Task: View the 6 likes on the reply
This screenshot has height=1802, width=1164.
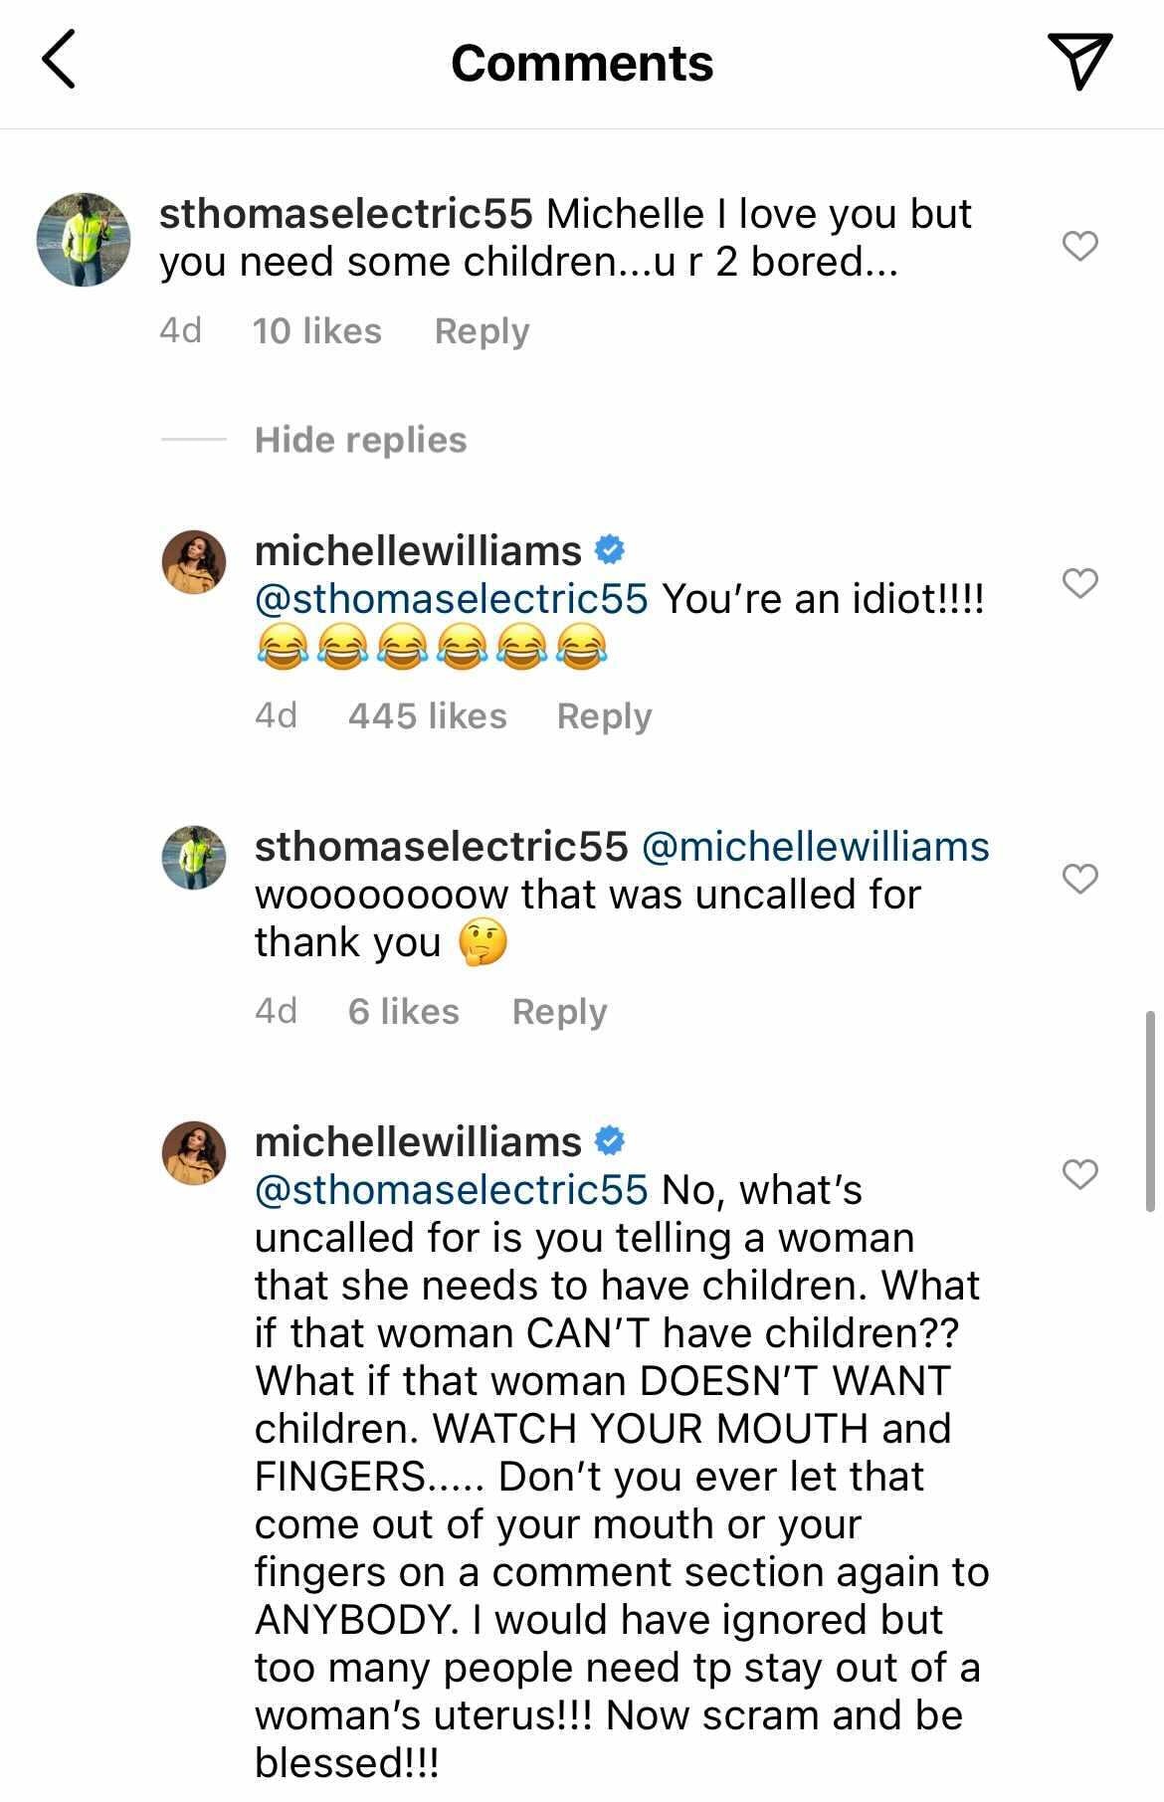Action: [x=403, y=1012]
